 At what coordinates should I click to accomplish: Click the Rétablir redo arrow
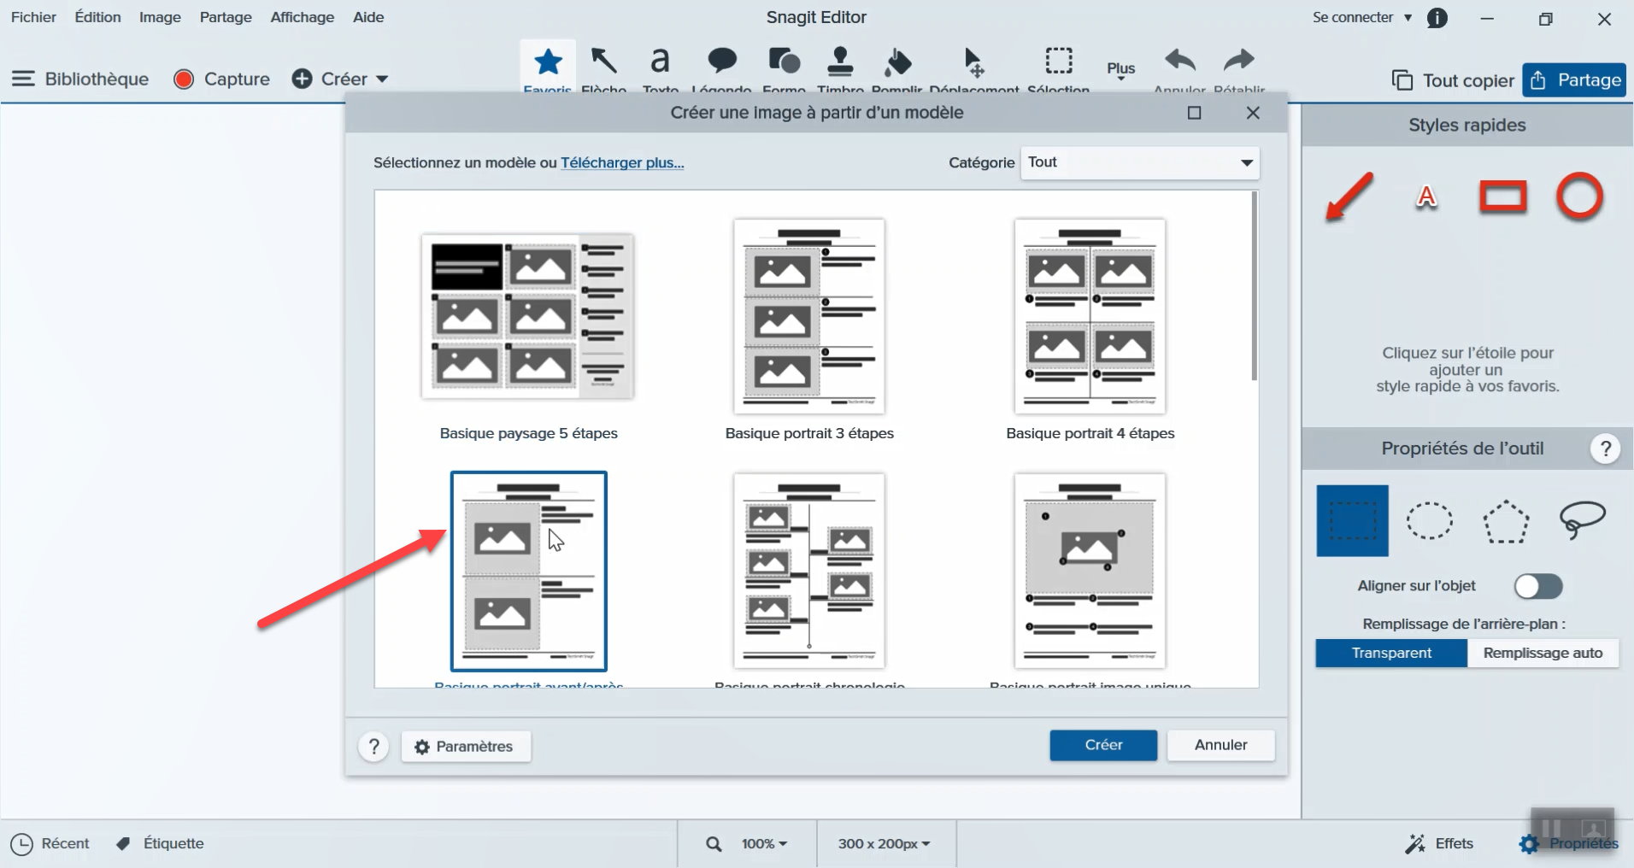coord(1239,62)
